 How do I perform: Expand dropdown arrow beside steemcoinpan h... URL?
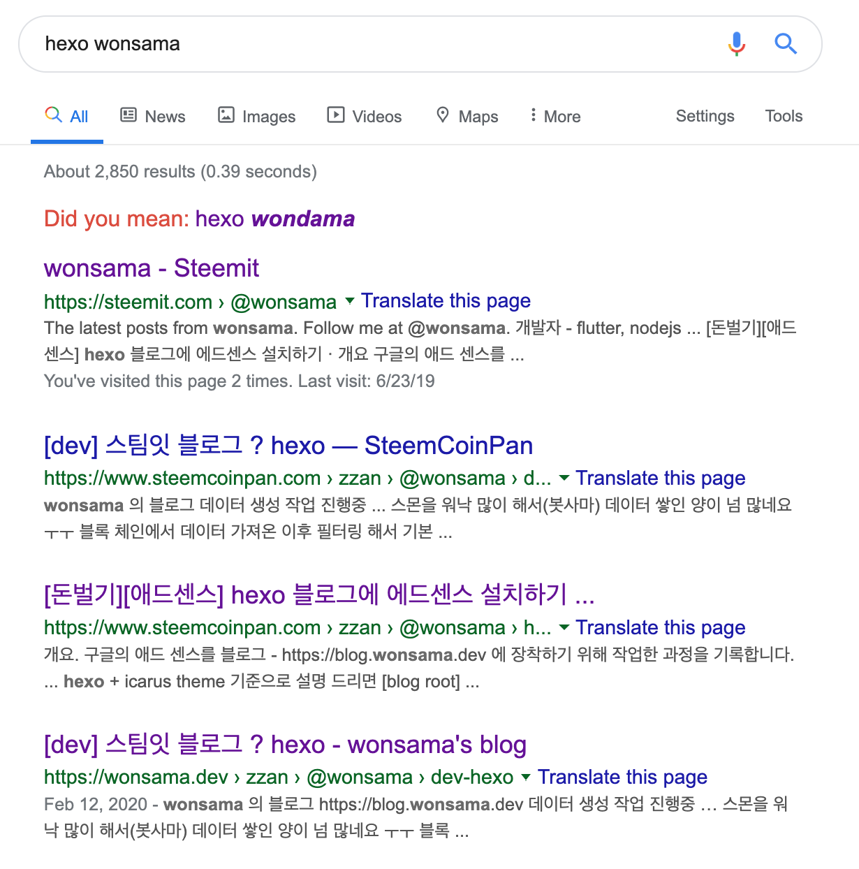point(564,627)
